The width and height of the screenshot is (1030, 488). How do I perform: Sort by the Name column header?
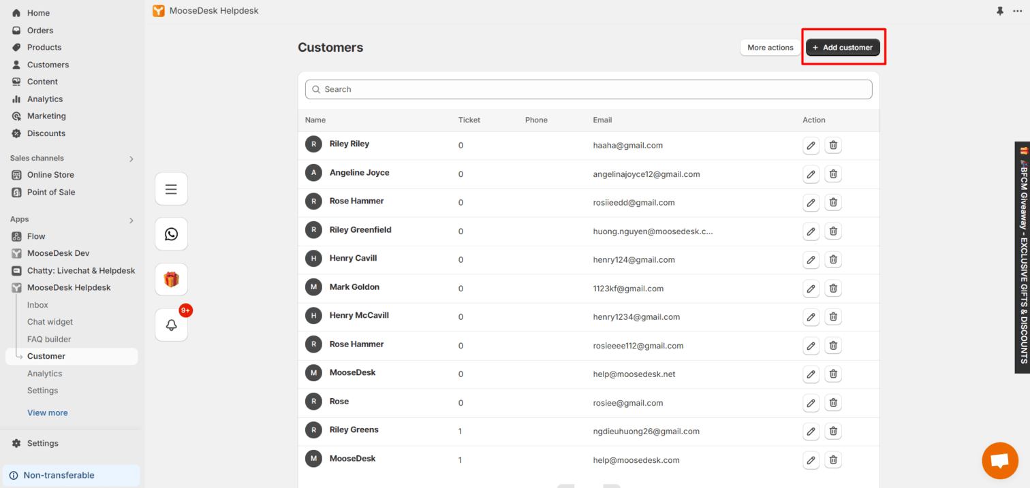pyautogui.click(x=315, y=120)
